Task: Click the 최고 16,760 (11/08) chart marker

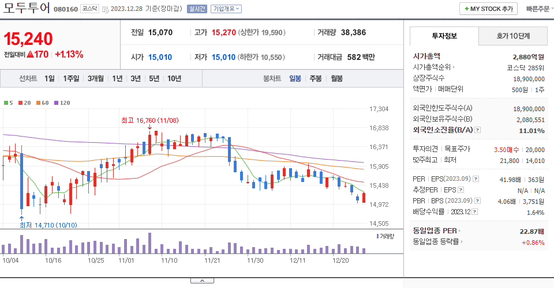Action: (150, 120)
